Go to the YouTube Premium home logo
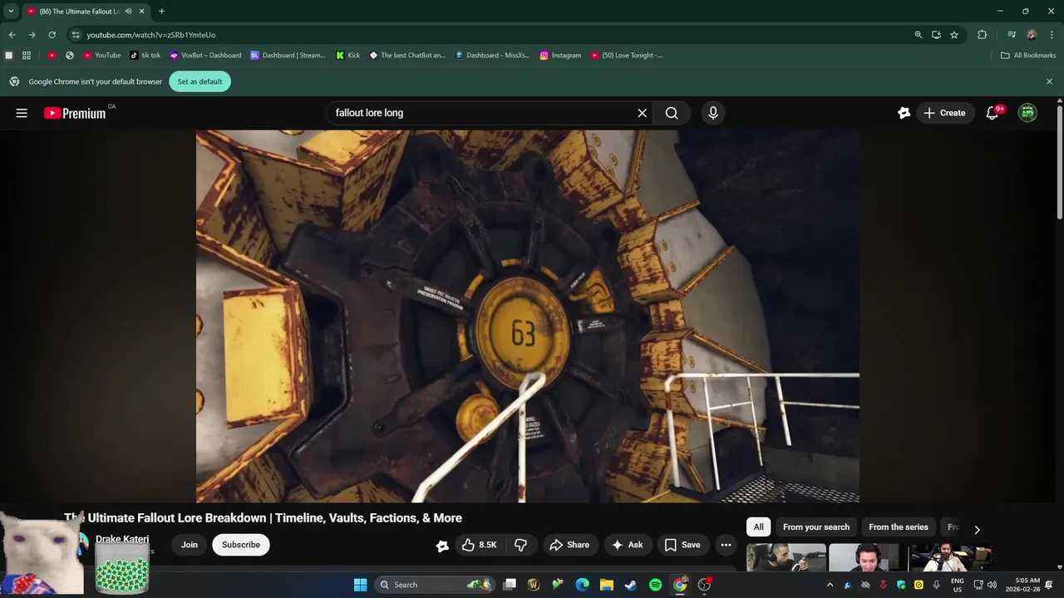Viewport: 1064px width, 598px height. 75,113
